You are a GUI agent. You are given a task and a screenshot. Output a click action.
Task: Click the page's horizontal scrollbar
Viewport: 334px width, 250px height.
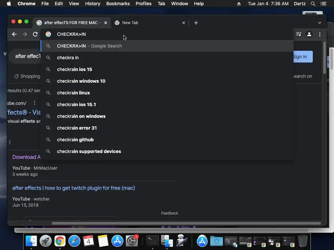tap(186, 223)
